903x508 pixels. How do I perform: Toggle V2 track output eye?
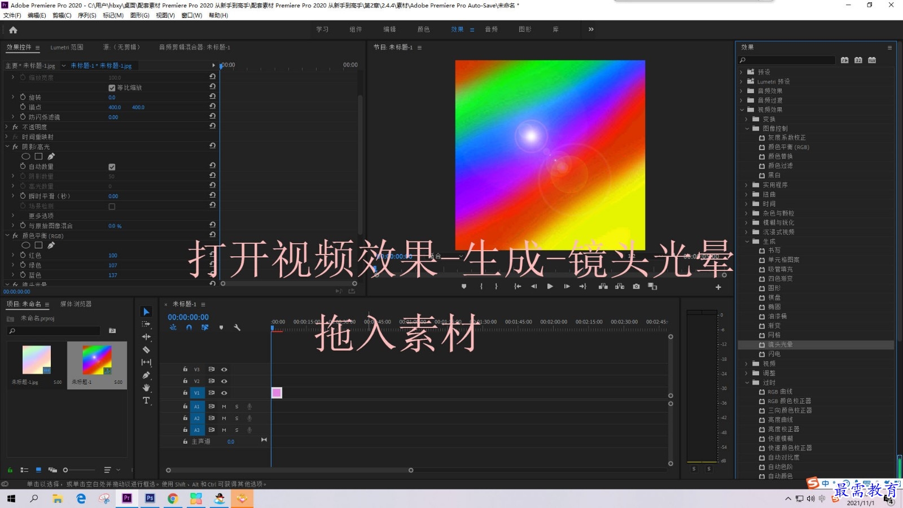point(224,381)
